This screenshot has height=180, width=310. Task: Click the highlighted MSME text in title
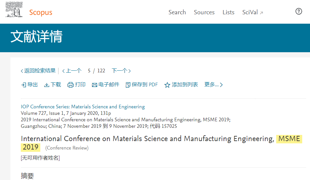pyautogui.click(x=289, y=139)
